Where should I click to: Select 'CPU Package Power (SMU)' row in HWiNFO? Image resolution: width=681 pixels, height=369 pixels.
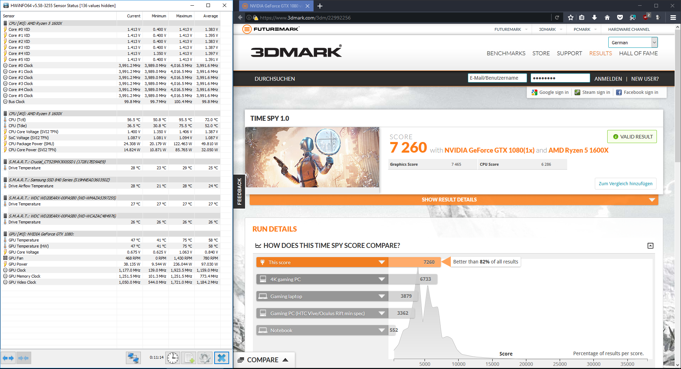click(x=111, y=144)
